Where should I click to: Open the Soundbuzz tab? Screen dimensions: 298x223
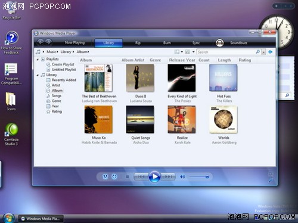238,43
